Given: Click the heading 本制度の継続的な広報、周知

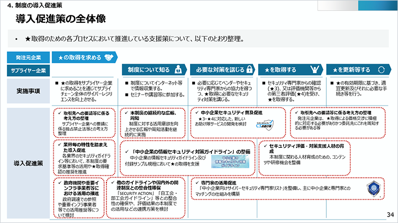Looking at the screenshot, I should coord(153,115).
